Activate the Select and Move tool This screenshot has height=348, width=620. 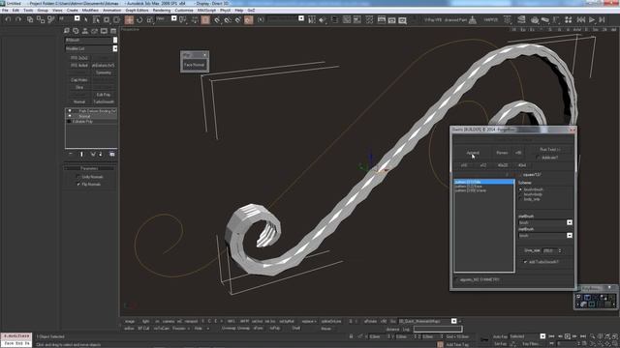pos(129,19)
